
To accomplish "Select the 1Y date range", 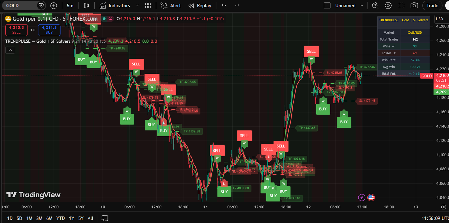I will point(72,218).
